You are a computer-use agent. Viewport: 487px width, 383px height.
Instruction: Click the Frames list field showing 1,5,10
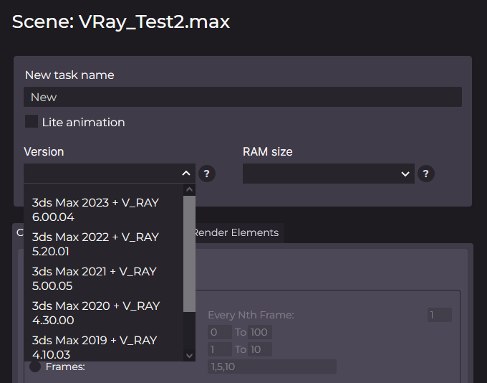(x=271, y=367)
